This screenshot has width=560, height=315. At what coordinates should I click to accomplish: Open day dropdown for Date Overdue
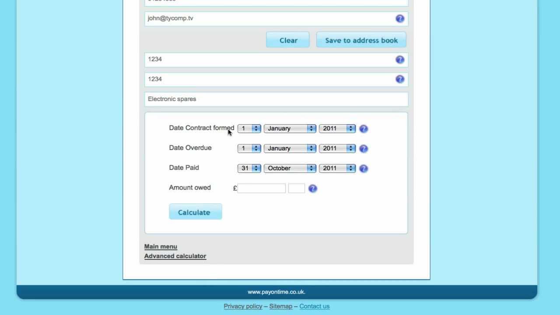tap(249, 148)
